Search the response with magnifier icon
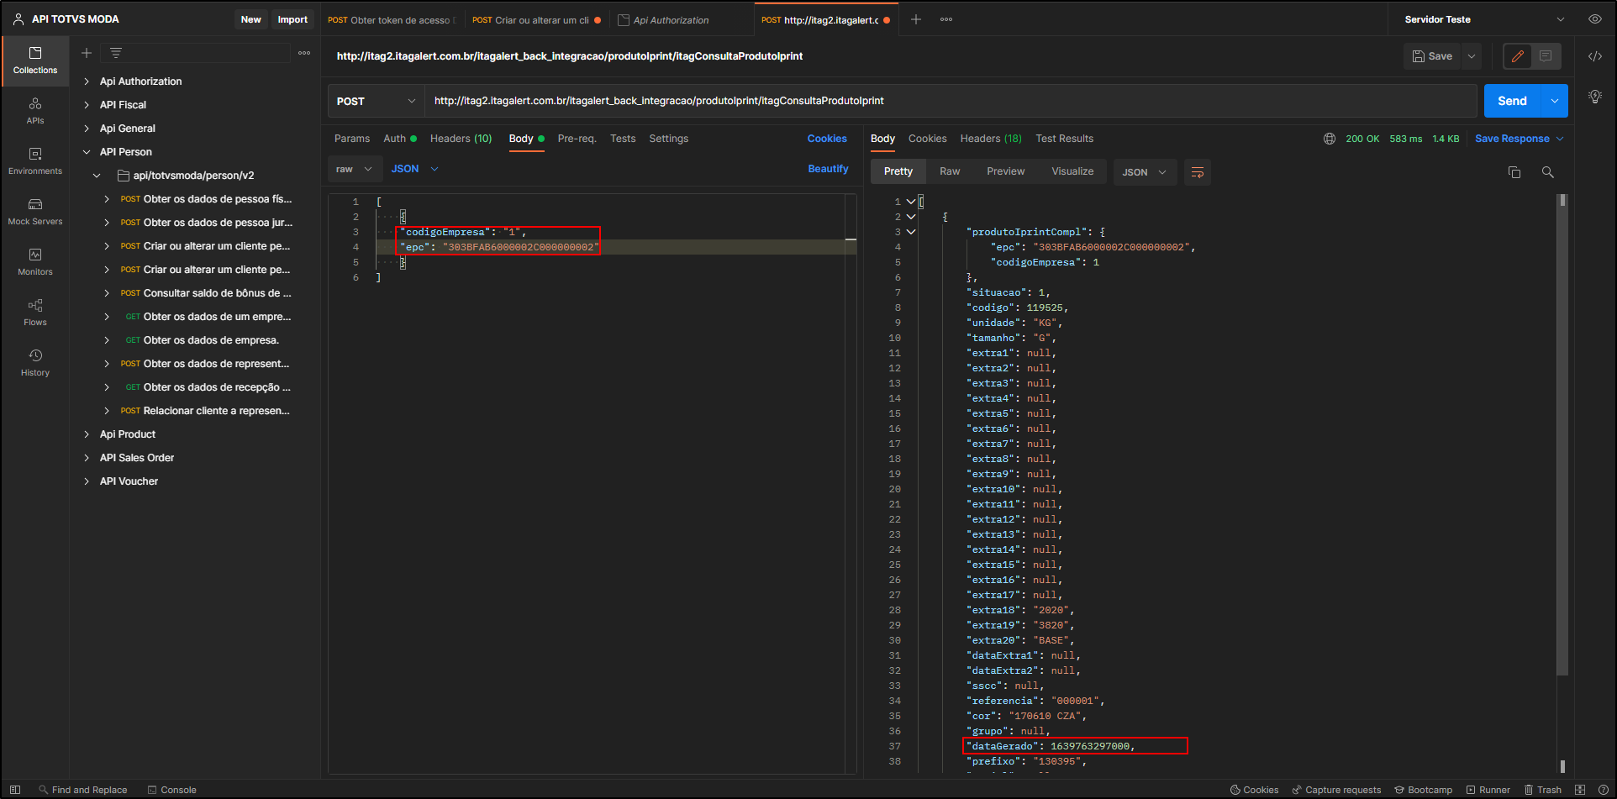The height and width of the screenshot is (799, 1617). tap(1547, 172)
